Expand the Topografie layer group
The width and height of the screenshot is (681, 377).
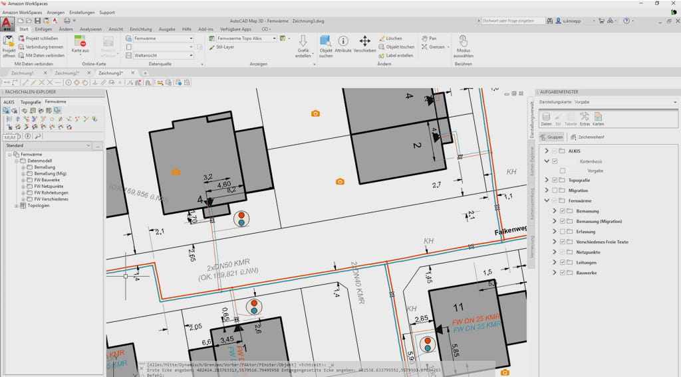click(547, 181)
